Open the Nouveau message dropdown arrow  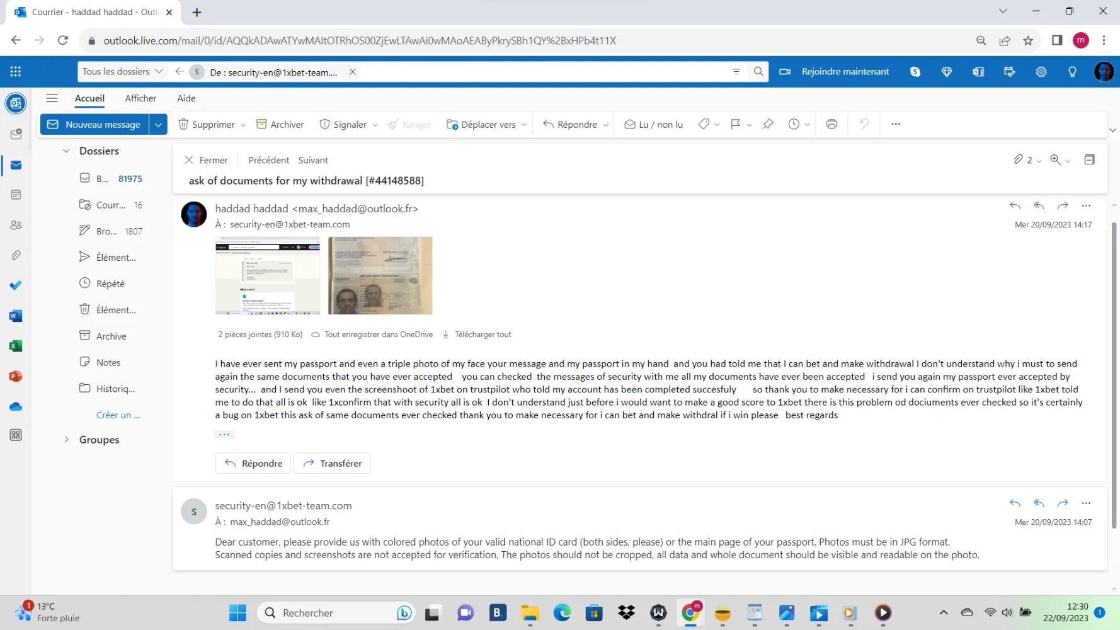point(158,124)
